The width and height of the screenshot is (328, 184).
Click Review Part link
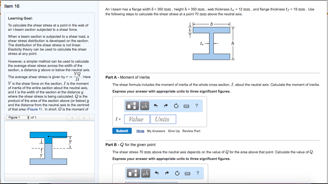coord(191,131)
